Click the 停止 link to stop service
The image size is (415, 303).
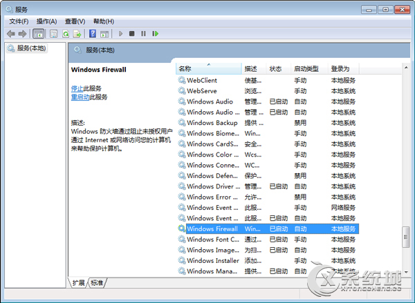(x=77, y=88)
